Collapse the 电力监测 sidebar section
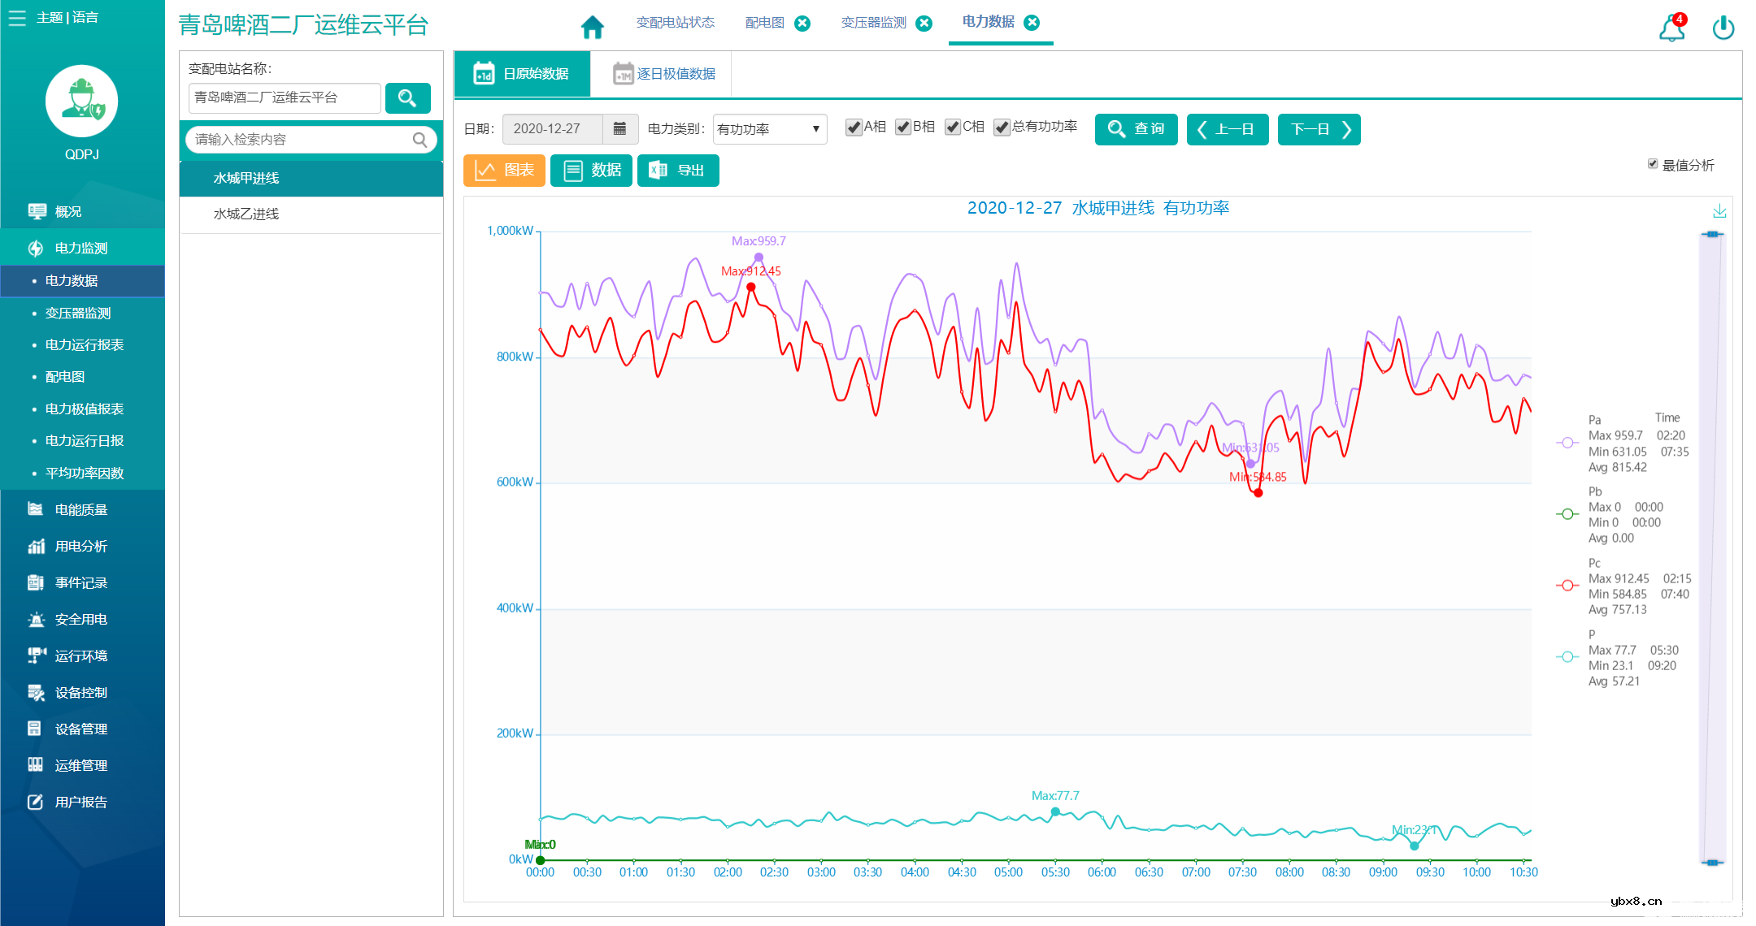1756x926 pixels. 81,248
